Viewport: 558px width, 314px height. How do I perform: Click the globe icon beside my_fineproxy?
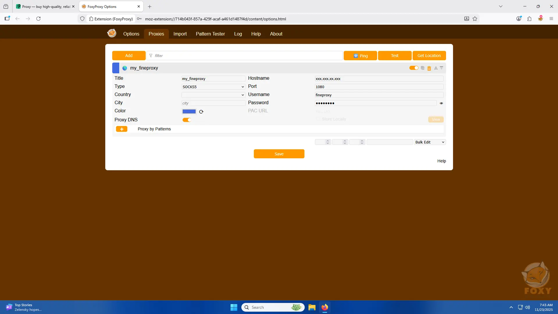[125, 68]
